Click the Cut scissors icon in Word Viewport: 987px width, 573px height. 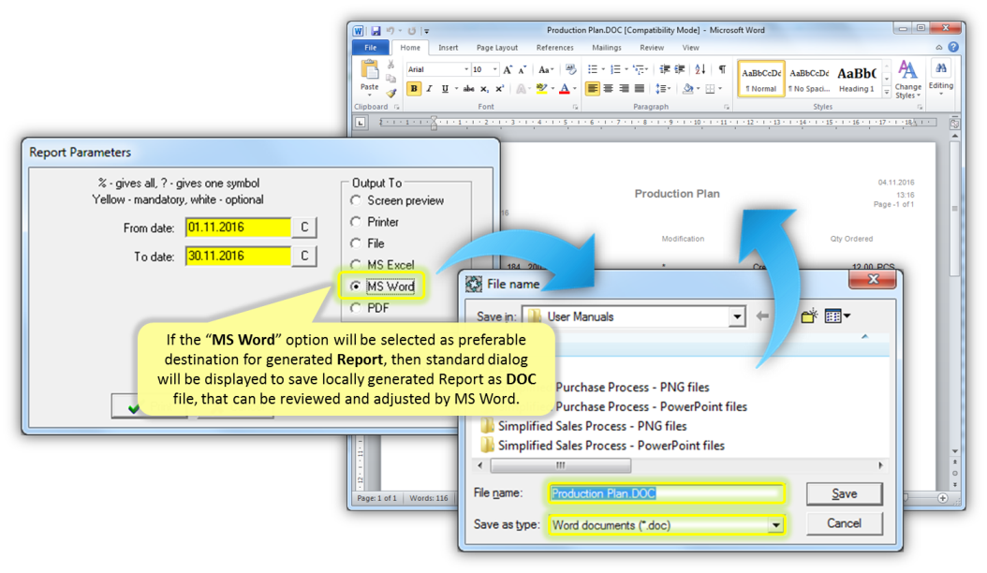390,65
